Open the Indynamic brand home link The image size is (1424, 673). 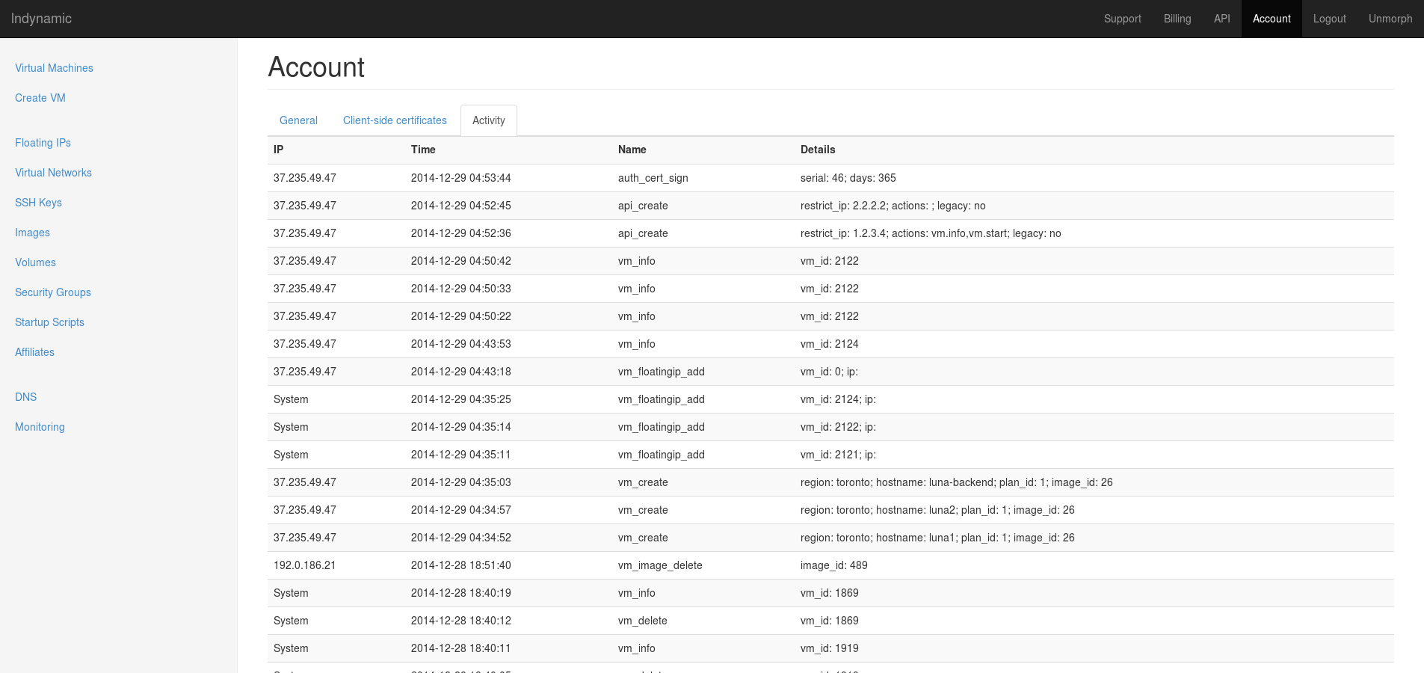pyautogui.click(x=41, y=19)
